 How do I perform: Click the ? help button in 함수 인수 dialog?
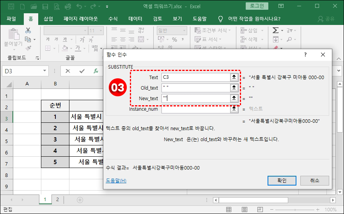pyautogui.click(x=305, y=55)
